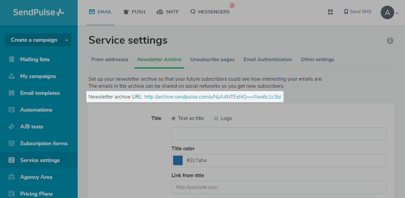Select the Text as title radio button
Image resolution: width=405 pixels, height=198 pixels.
point(174,118)
